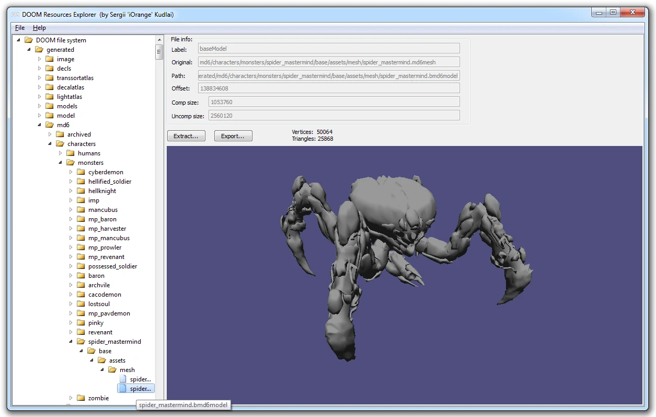The height and width of the screenshot is (417, 656).
Task: Click the Extract button
Action: (x=186, y=135)
